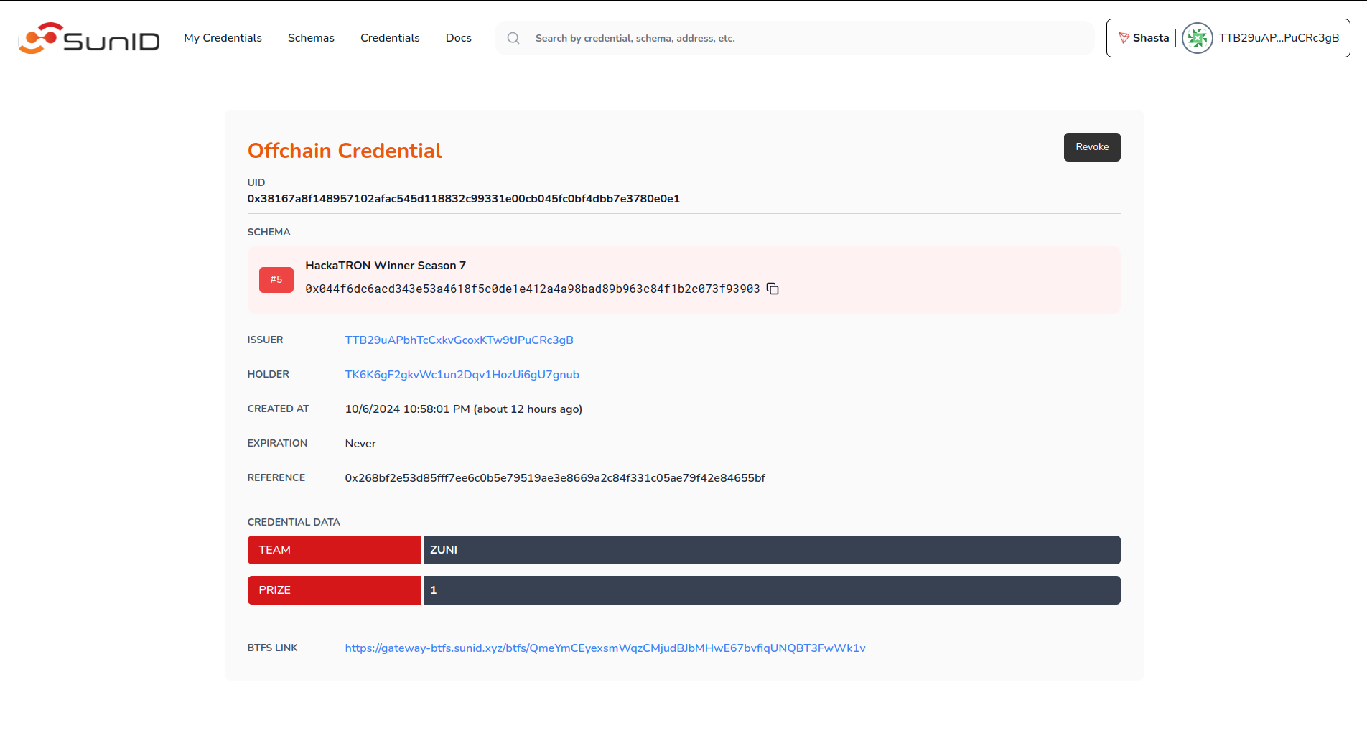Click the CREDENTIAL DATA section label
Image resolution: width=1367 pixels, height=751 pixels.
point(294,522)
